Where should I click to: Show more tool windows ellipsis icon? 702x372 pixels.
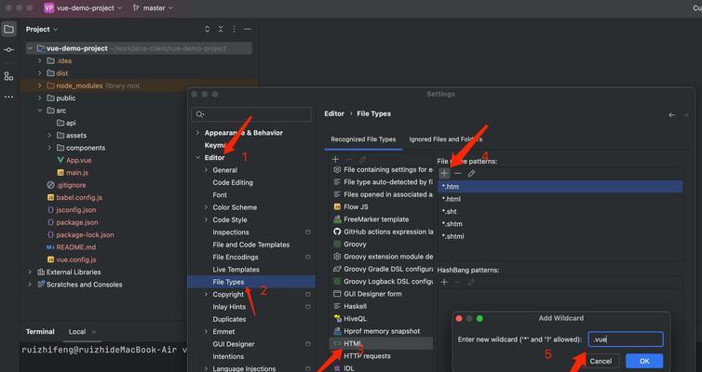tap(8, 97)
